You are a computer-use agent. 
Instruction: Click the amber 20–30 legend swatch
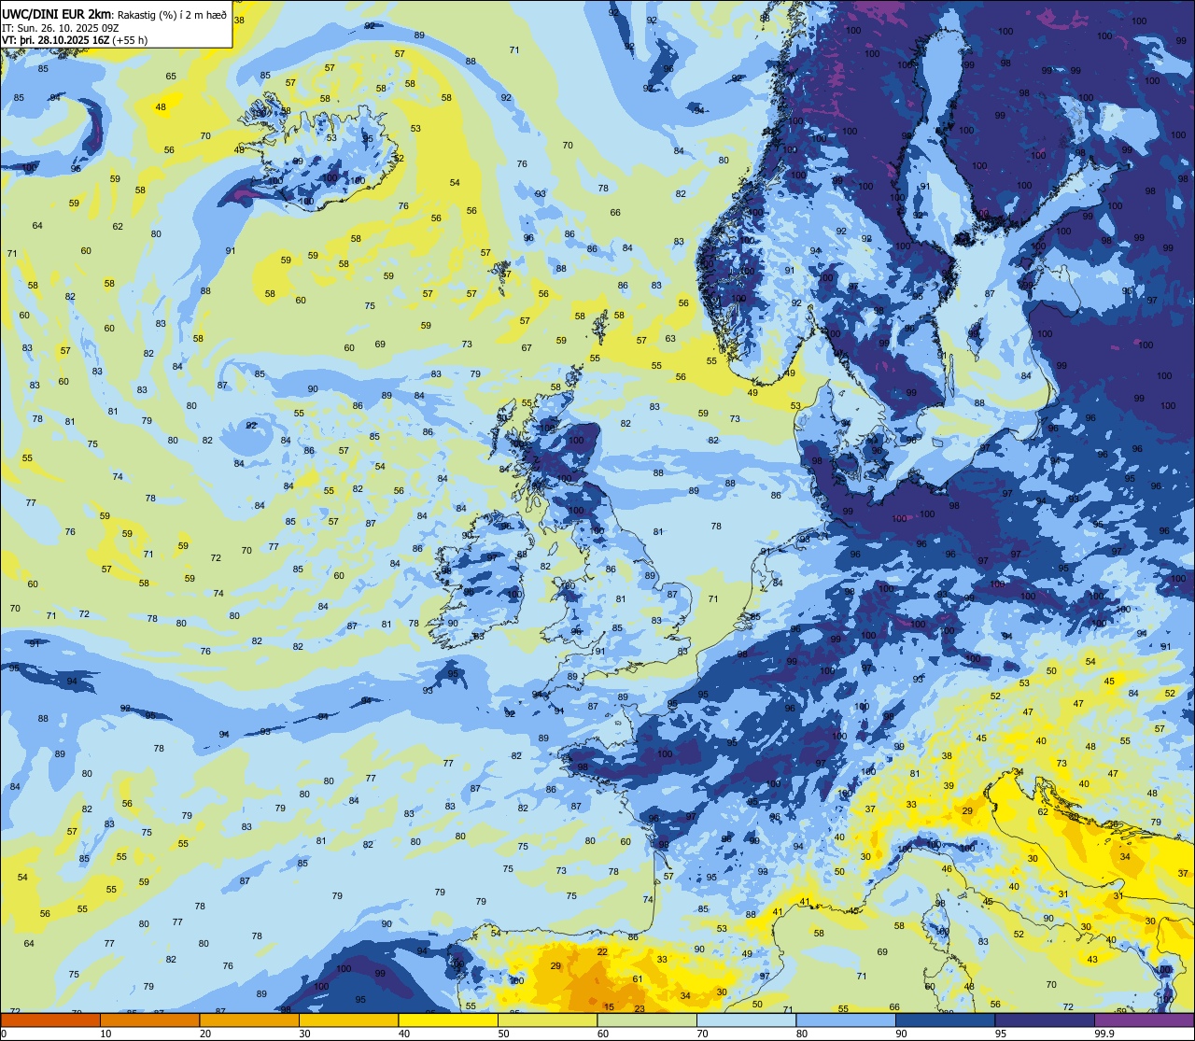tap(249, 1020)
